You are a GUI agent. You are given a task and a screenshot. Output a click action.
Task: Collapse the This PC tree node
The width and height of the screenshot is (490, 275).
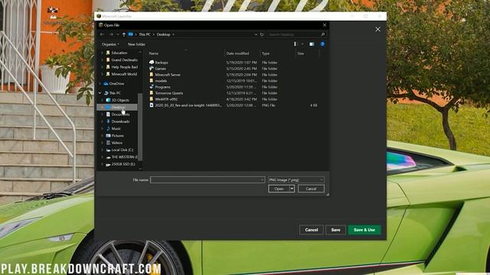coord(100,93)
